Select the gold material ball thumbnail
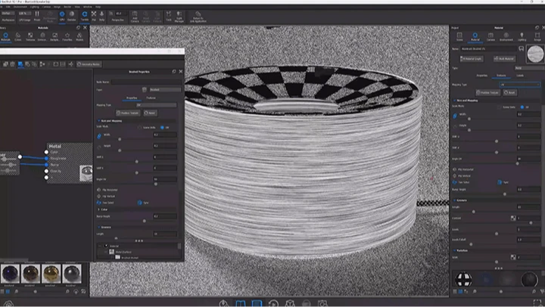Screen dimensions: 545x307 click(51, 274)
